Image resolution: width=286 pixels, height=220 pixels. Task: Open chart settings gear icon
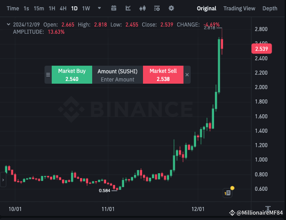[x=171, y=8]
